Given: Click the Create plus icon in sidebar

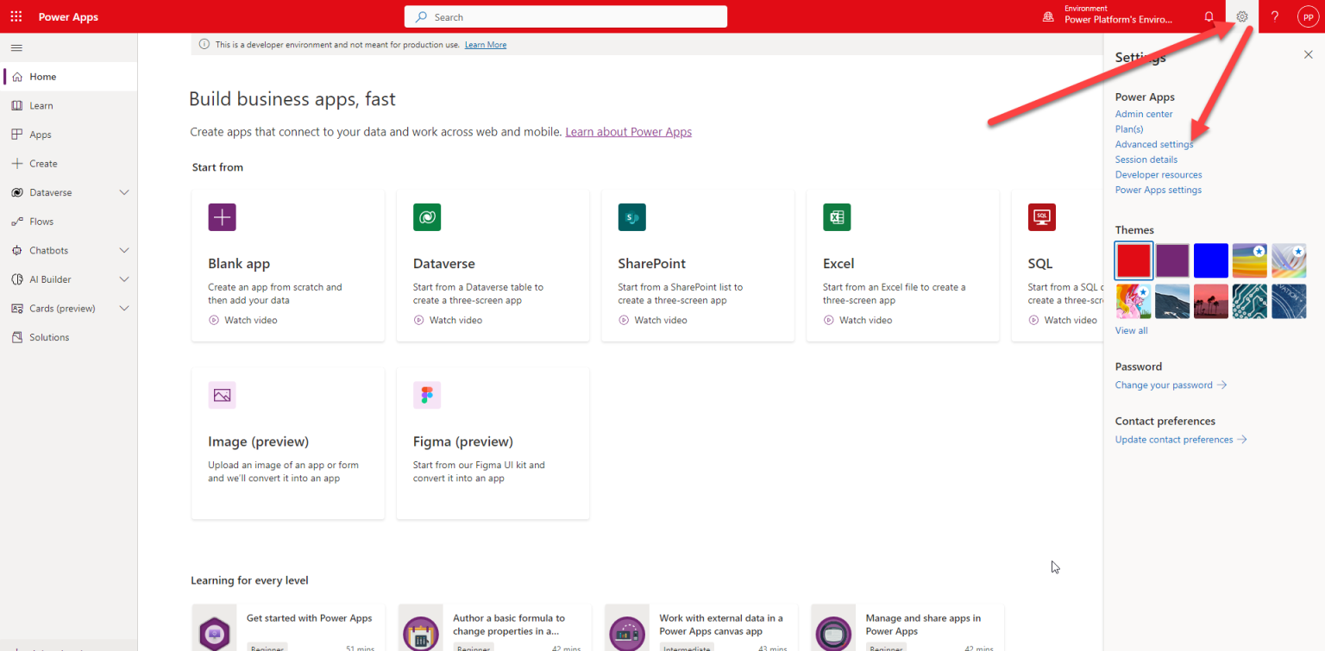Looking at the screenshot, I should click(x=17, y=164).
